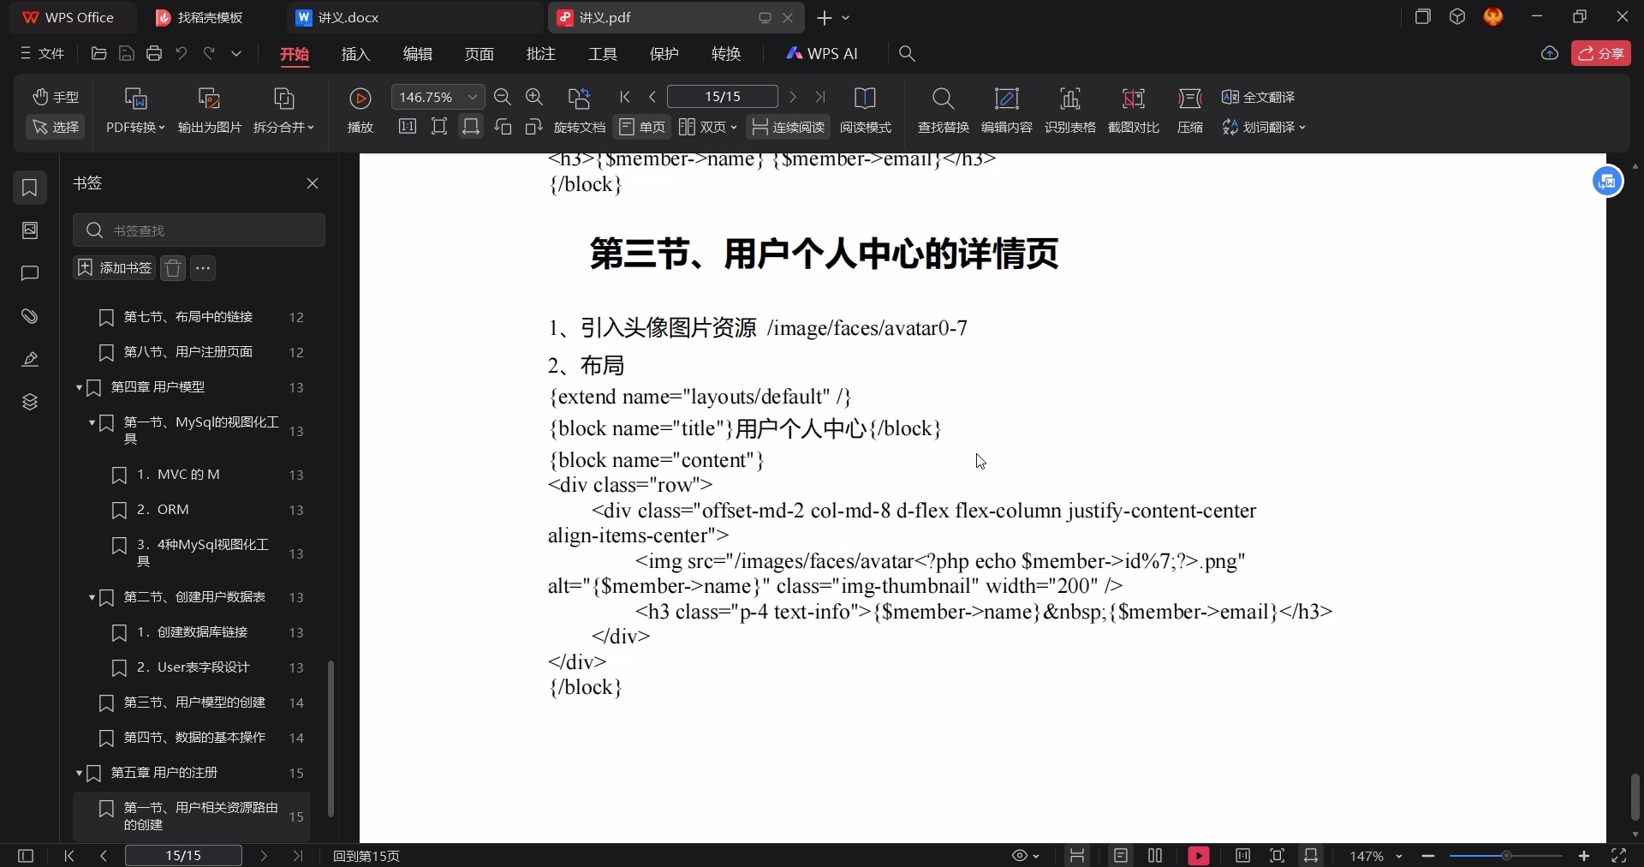Select the bookmark panel icon in left sidebar

pyautogui.click(x=29, y=188)
